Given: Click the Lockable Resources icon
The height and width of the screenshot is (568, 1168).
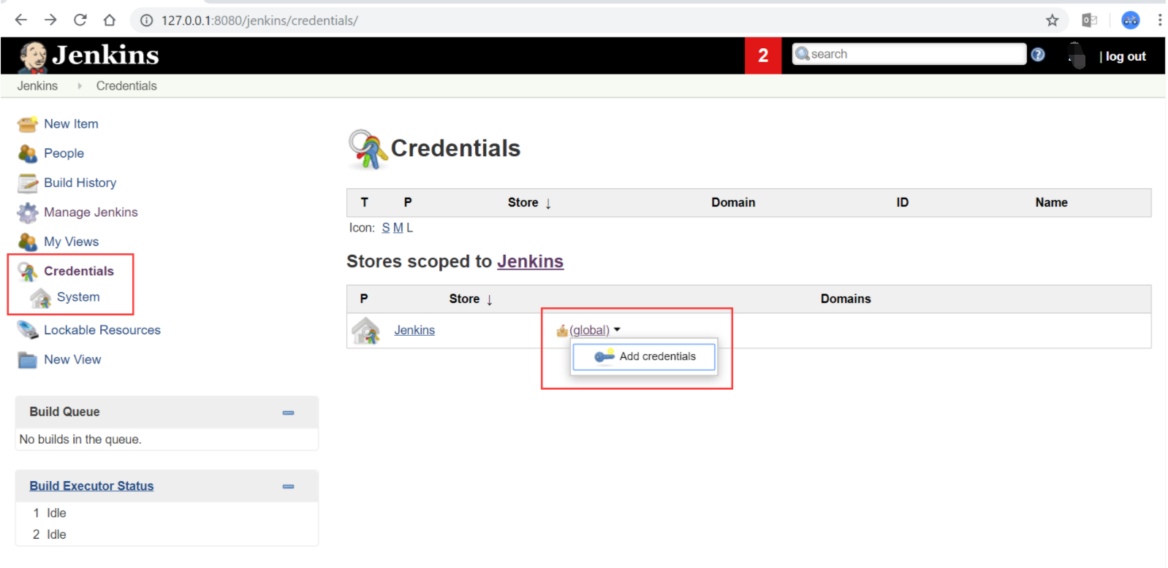Looking at the screenshot, I should coord(28,330).
